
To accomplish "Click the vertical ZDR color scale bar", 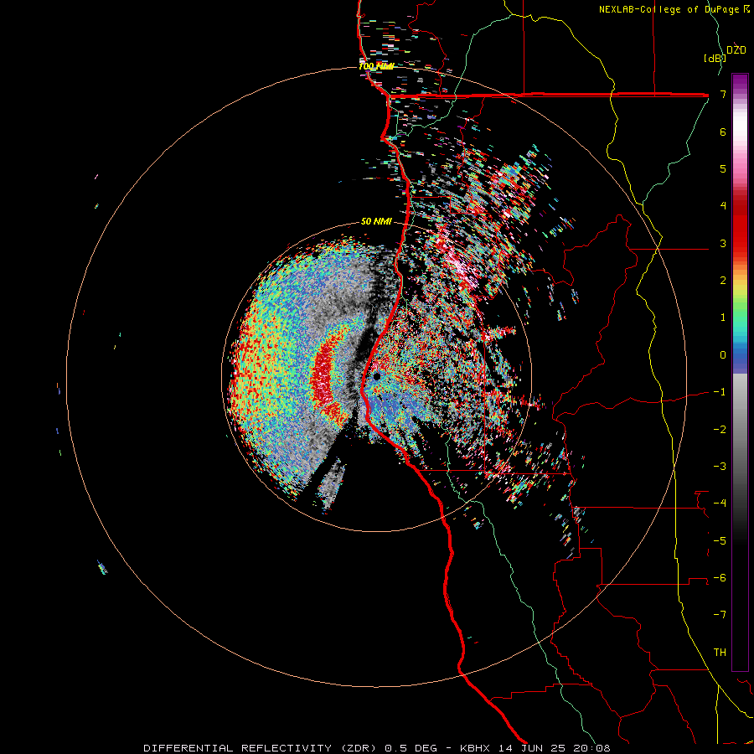I will click(740, 372).
